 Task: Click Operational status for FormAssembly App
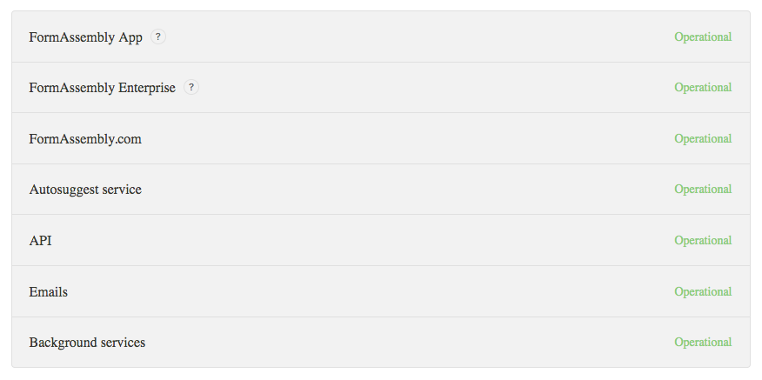click(703, 37)
